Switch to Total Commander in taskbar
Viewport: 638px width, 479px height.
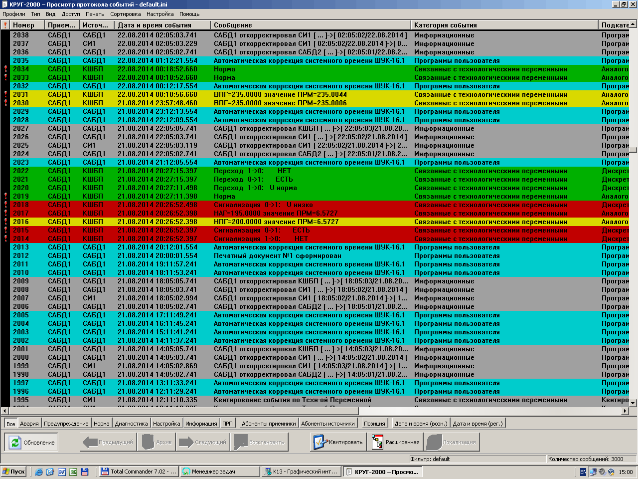tap(138, 472)
